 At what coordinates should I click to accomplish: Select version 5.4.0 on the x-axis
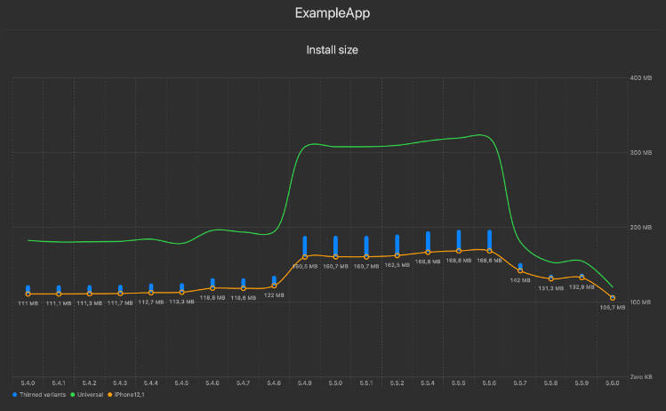point(28,383)
